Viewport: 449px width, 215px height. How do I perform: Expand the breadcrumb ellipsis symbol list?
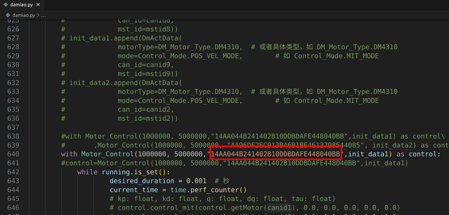click(43, 15)
